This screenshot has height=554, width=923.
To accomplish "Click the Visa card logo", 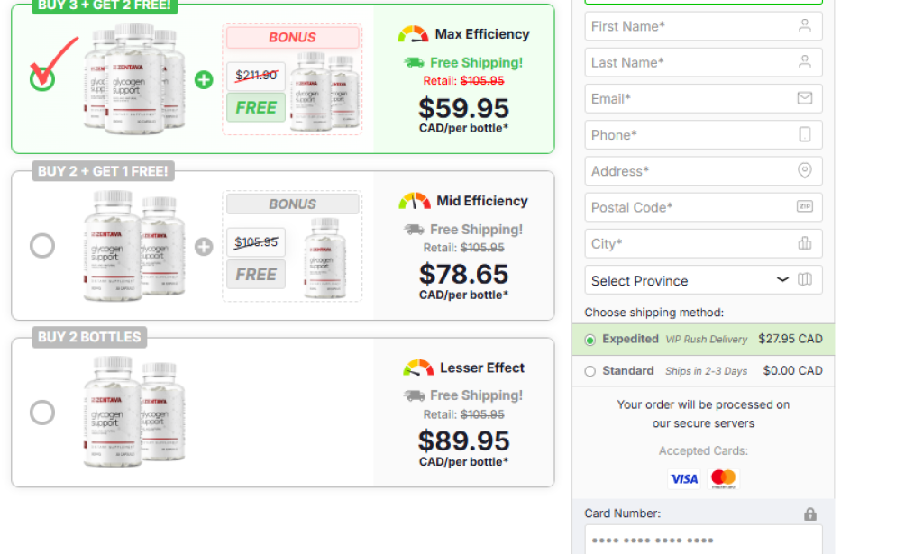I will tap(684, 478).
